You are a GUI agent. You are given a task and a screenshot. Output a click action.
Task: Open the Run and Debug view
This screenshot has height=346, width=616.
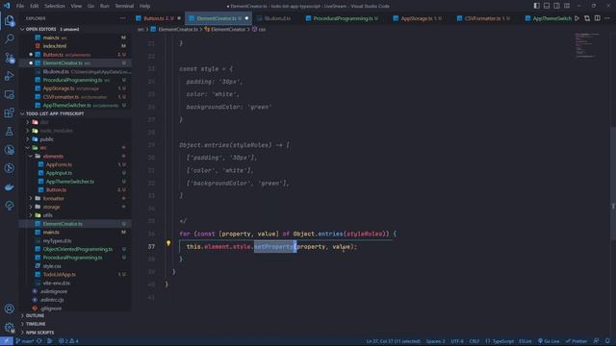[x=9, y=76]
